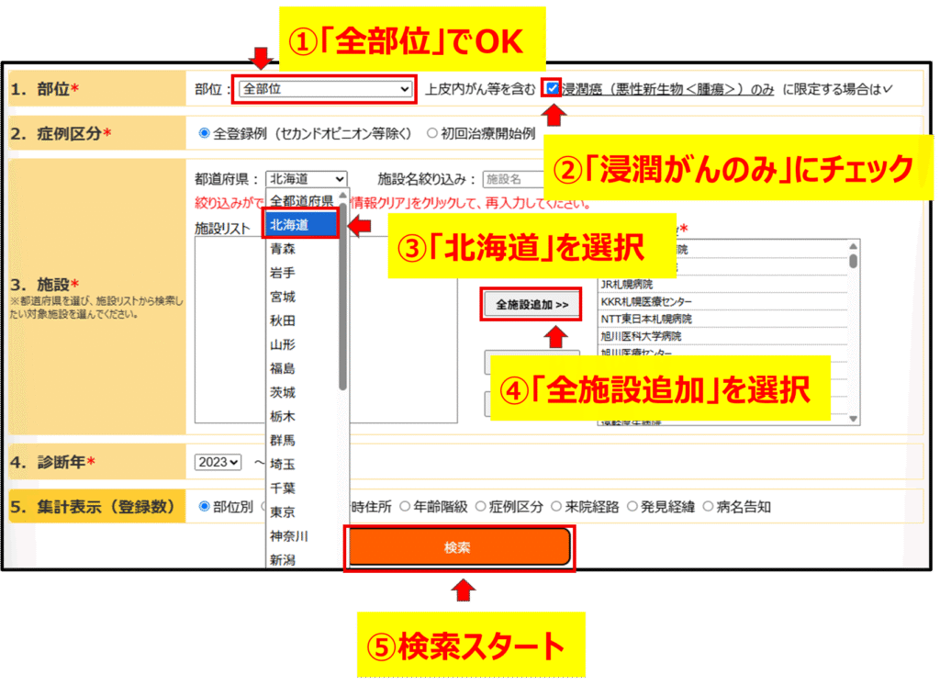This screenshot has height=697, width=940.
Task: Choose 北海道 in the prefecture list
Action: 300,224
